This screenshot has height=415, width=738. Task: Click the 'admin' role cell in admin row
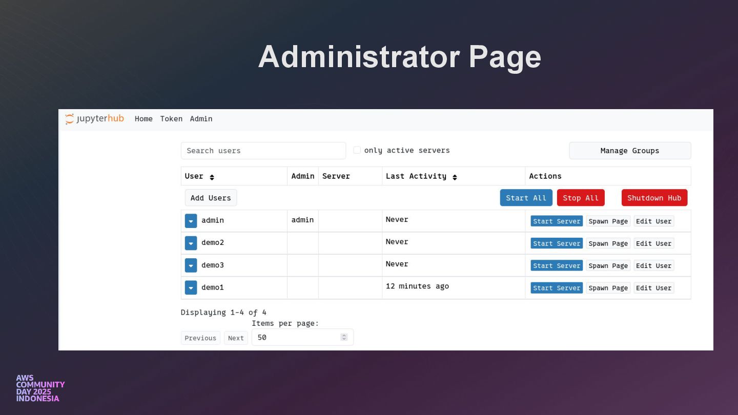302,220
